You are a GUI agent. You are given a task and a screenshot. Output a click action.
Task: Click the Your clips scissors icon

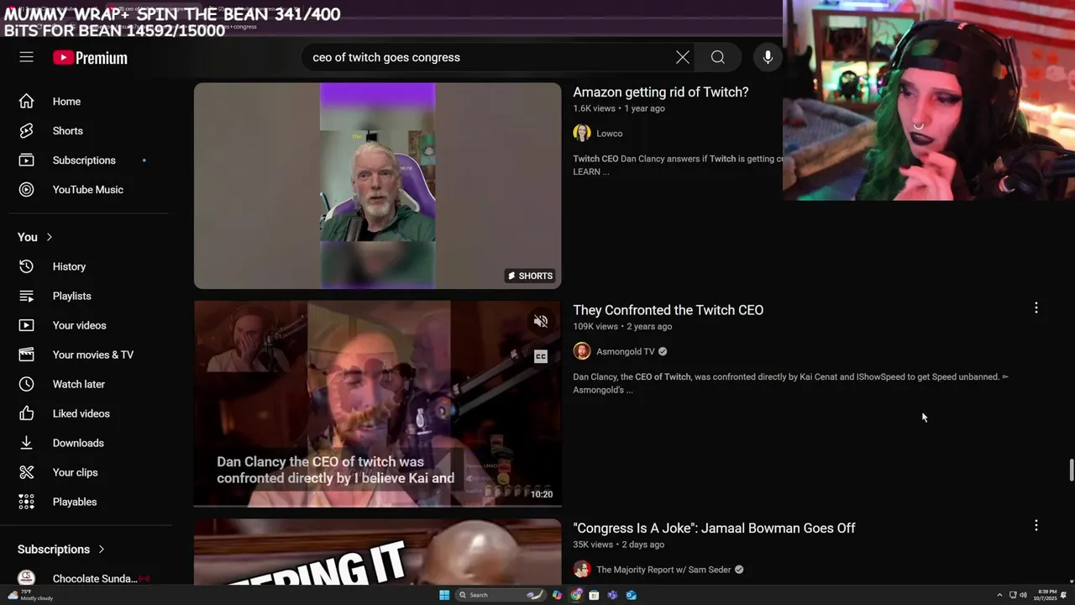click(26, 472)
